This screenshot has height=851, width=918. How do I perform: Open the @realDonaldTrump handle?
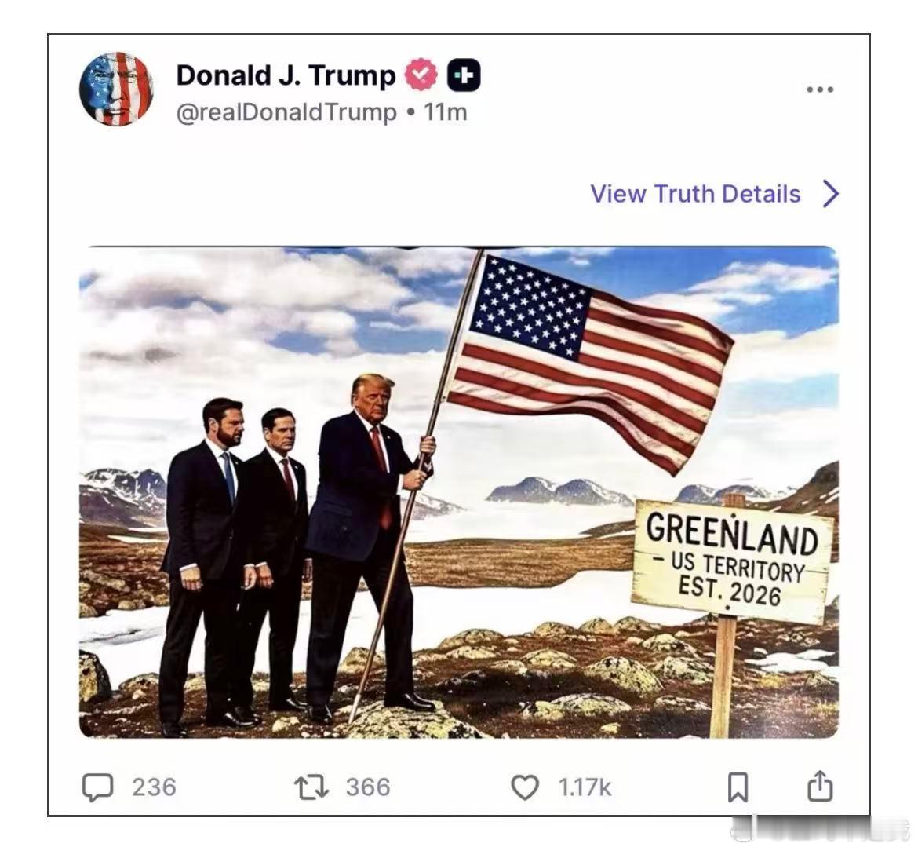click(x=286, y=111)
